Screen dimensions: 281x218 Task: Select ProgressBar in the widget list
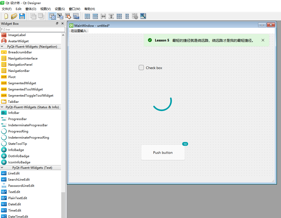pos(17,119)
